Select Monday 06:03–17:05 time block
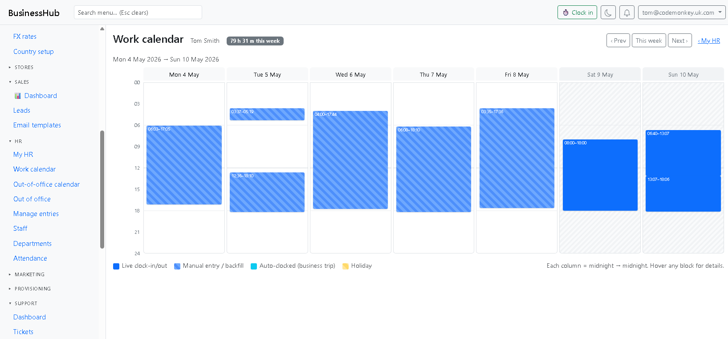The image size is (728, 339). (184, 165)
